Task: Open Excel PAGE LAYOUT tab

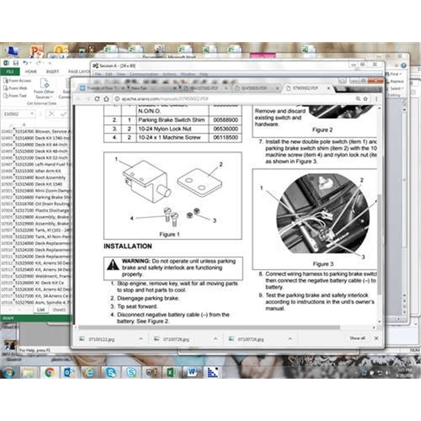Action: 78,72
